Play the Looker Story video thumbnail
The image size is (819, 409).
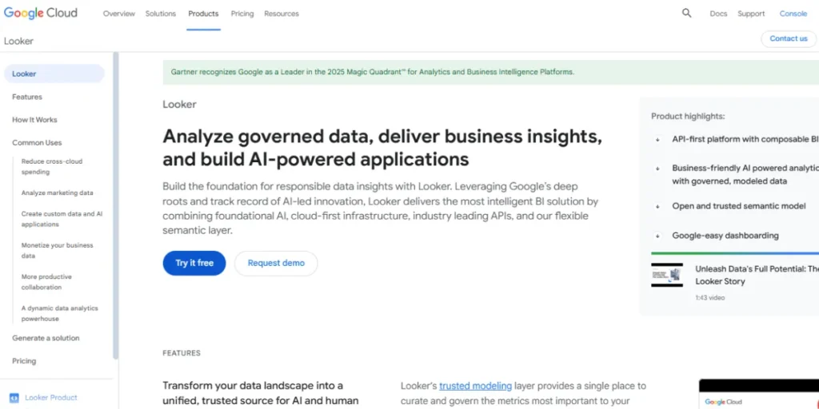[667, 275]
